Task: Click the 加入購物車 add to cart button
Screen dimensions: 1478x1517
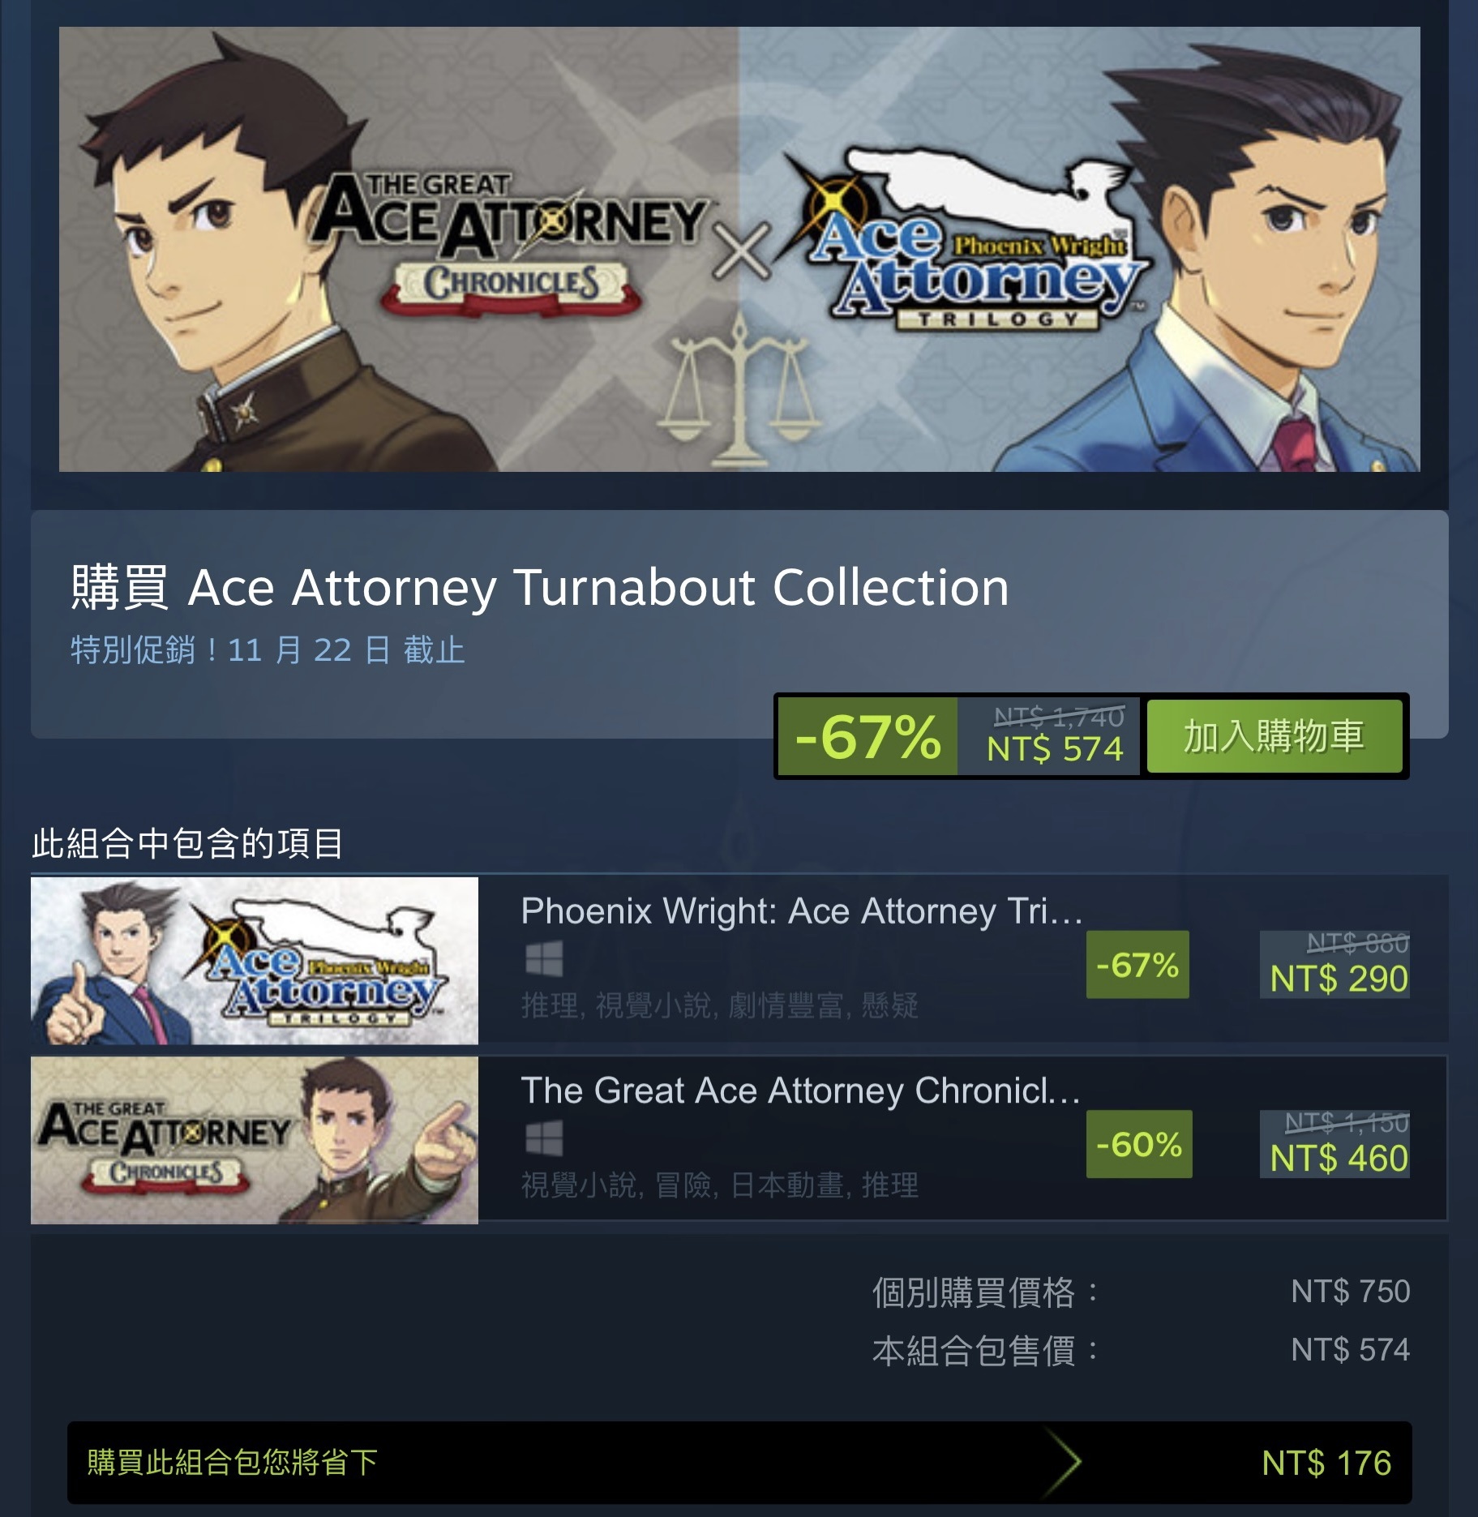Action: 1274,736
